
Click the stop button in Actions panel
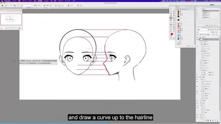204,25
